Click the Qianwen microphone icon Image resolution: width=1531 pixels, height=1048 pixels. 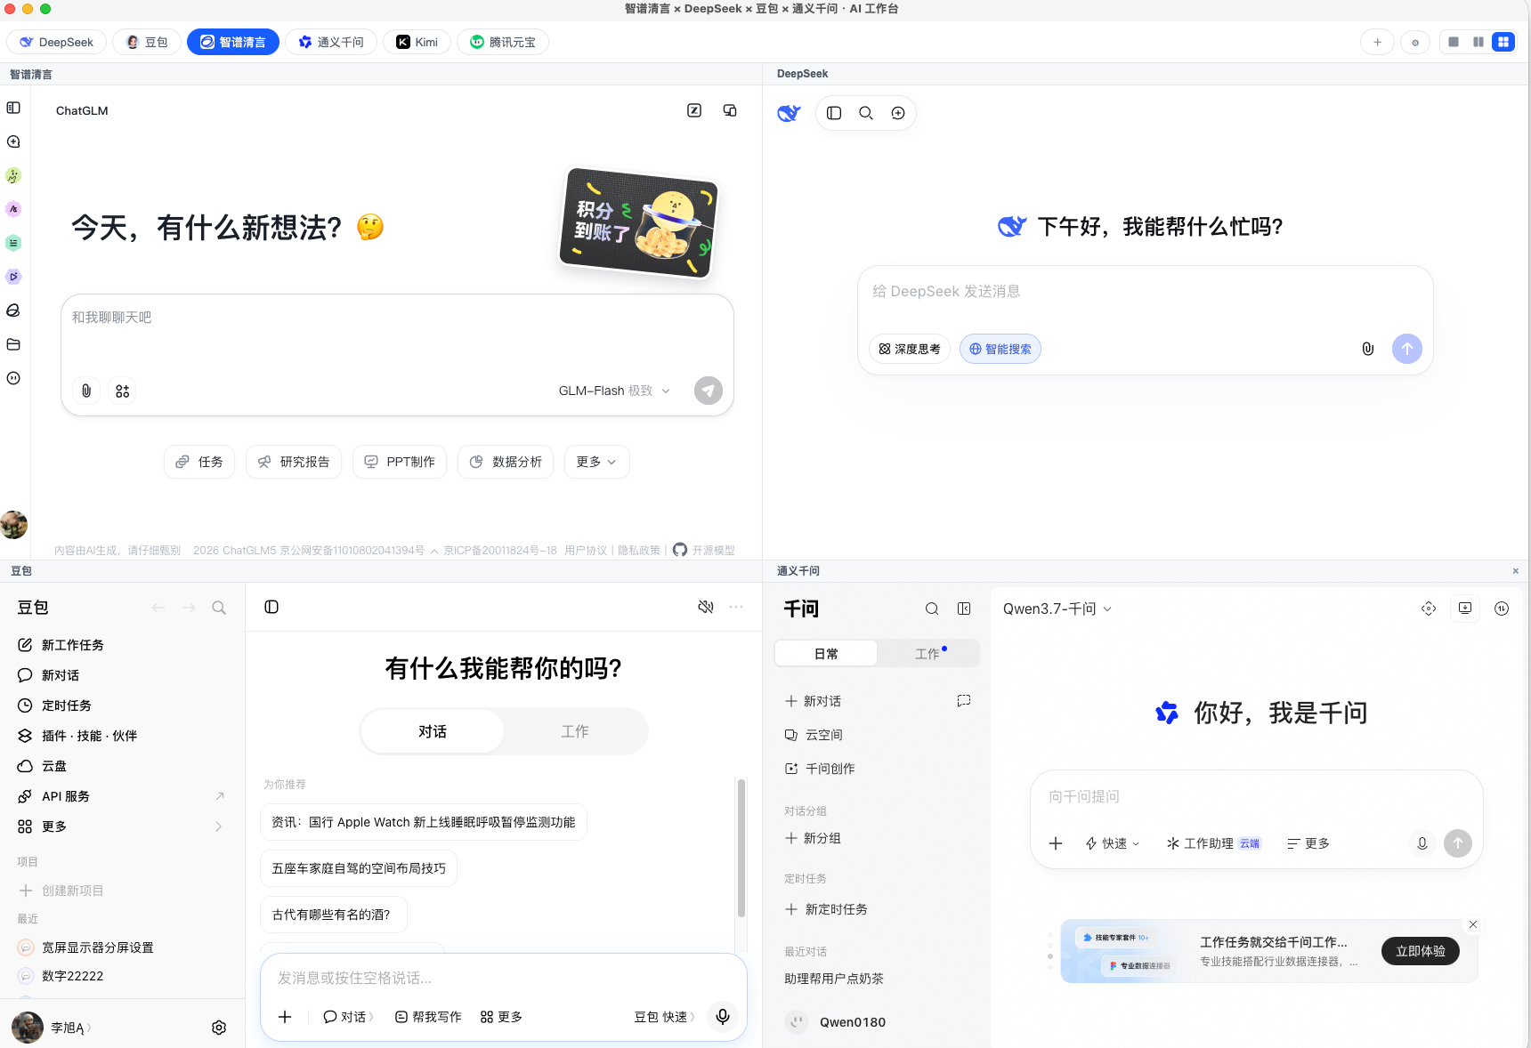coord(1422,842)
